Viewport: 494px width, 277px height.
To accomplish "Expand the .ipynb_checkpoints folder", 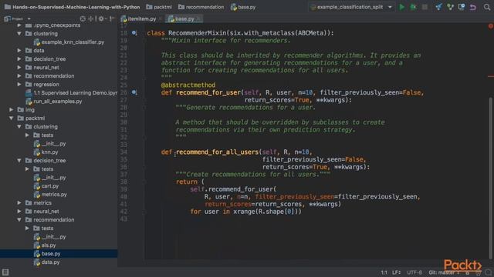I will coord(19,25).
